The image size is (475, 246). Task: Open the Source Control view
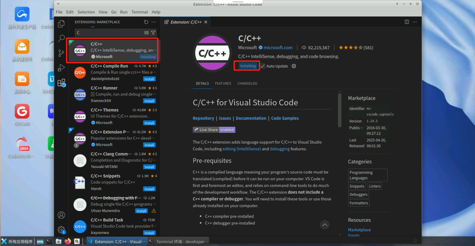pos(61,53)
